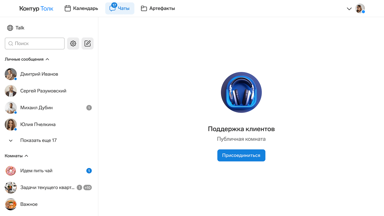Open the profile dropdown arrow

pos(349,9)
